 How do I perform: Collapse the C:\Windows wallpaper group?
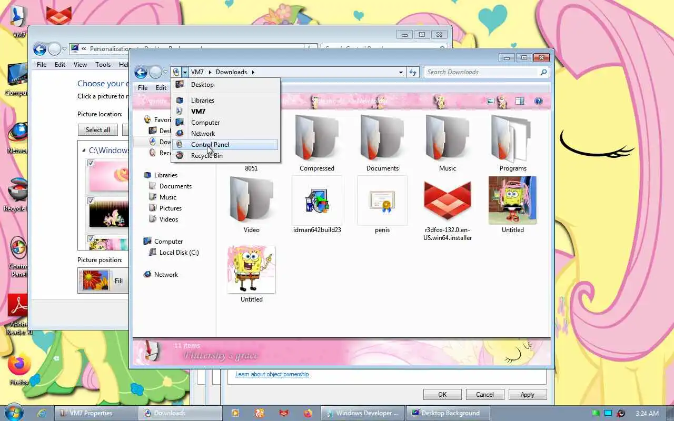tap(84, 151)
